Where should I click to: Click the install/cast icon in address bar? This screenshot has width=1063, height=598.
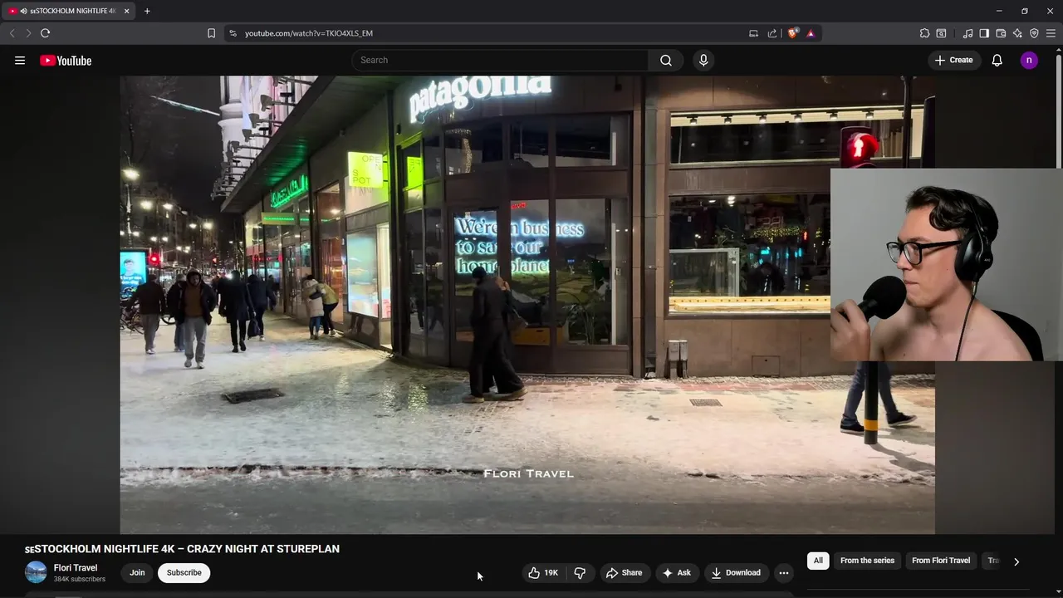coord(753,33)
